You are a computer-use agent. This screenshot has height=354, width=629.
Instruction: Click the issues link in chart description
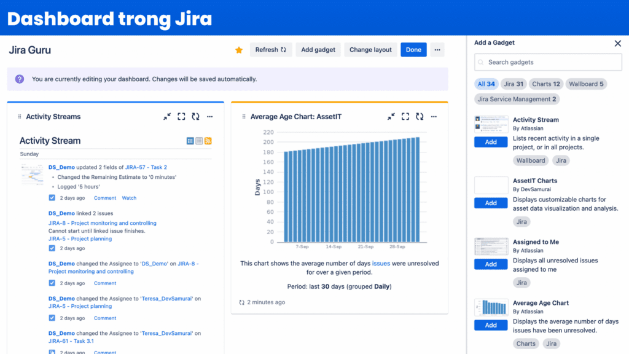coord(381,263)
